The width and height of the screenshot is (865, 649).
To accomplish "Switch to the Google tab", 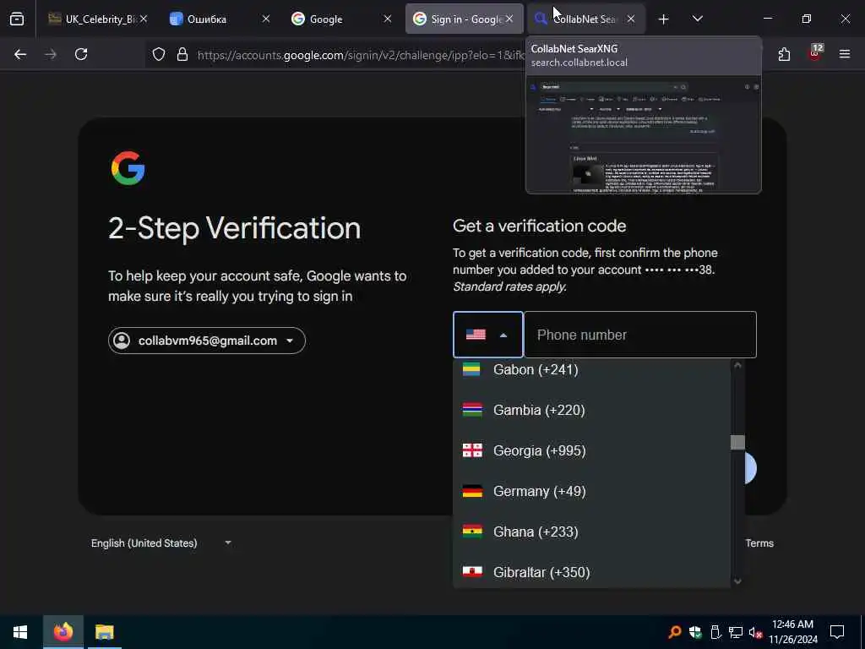I will [325, 19].
